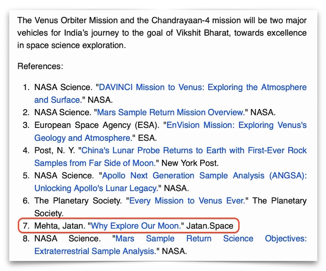Screen dimensions: 326x271
Task: Open EnVision Mission: Exploring Venus's link
Action: pos(236,125)
